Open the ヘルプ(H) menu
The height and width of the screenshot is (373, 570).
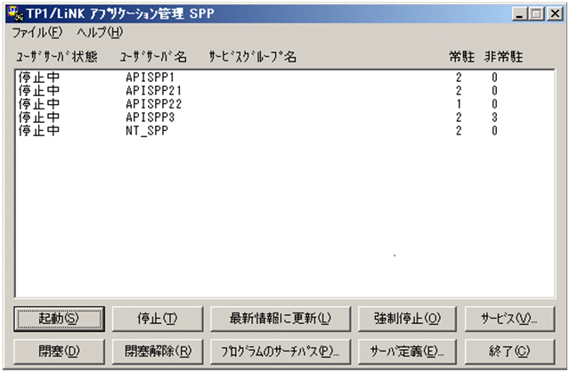pos(100,33)
